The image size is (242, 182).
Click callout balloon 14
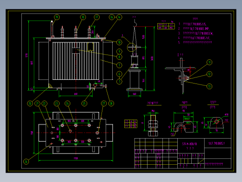pyautogui.click(x=119, y=17)
